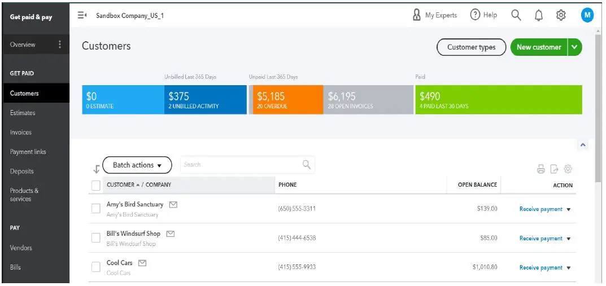The width and height of the screenshot is (606, 286).
Task: Open Batch actions dropdown
Action: point(137,165)
